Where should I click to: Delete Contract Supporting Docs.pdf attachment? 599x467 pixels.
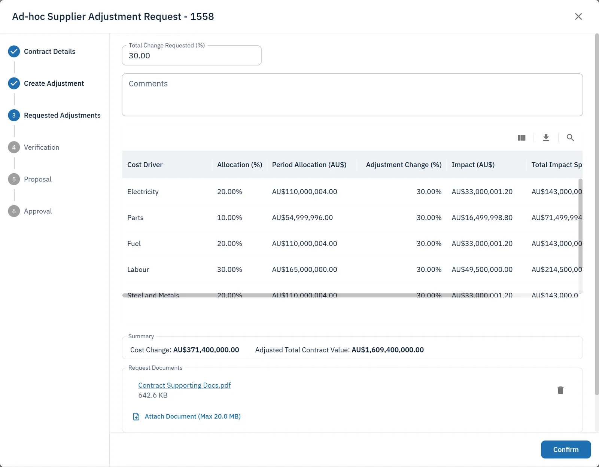tap(560, 390)
